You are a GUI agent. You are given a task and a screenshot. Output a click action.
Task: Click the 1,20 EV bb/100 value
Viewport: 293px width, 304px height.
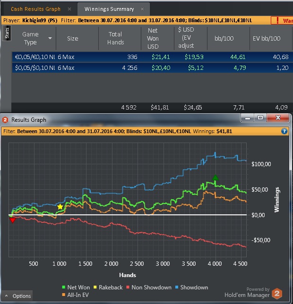point(282,68)
